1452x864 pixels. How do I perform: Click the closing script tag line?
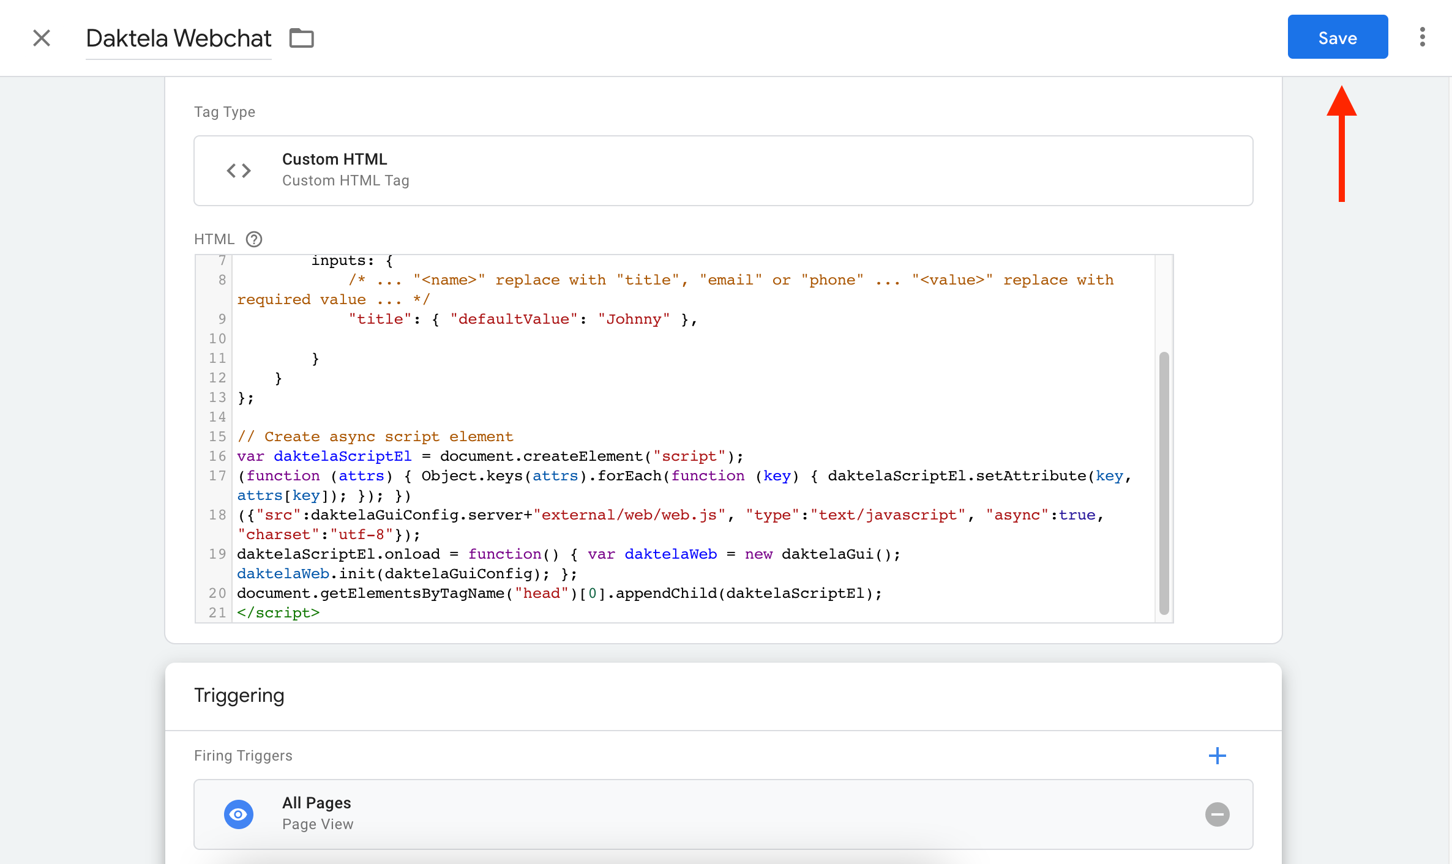278,613
